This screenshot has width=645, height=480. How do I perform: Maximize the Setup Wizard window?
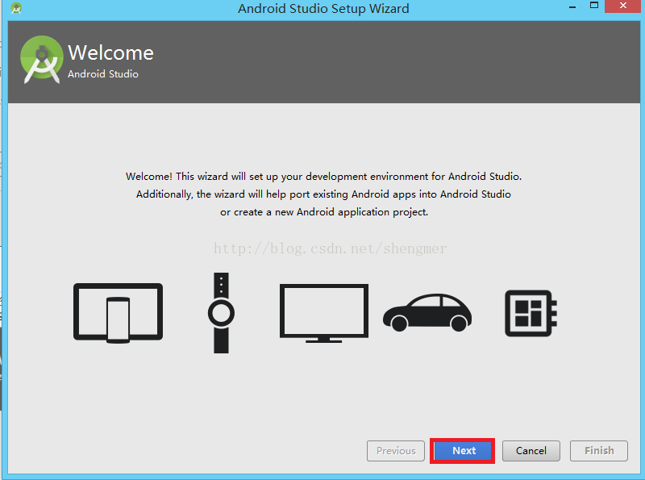pyautogui.click(x=594, y=6)
